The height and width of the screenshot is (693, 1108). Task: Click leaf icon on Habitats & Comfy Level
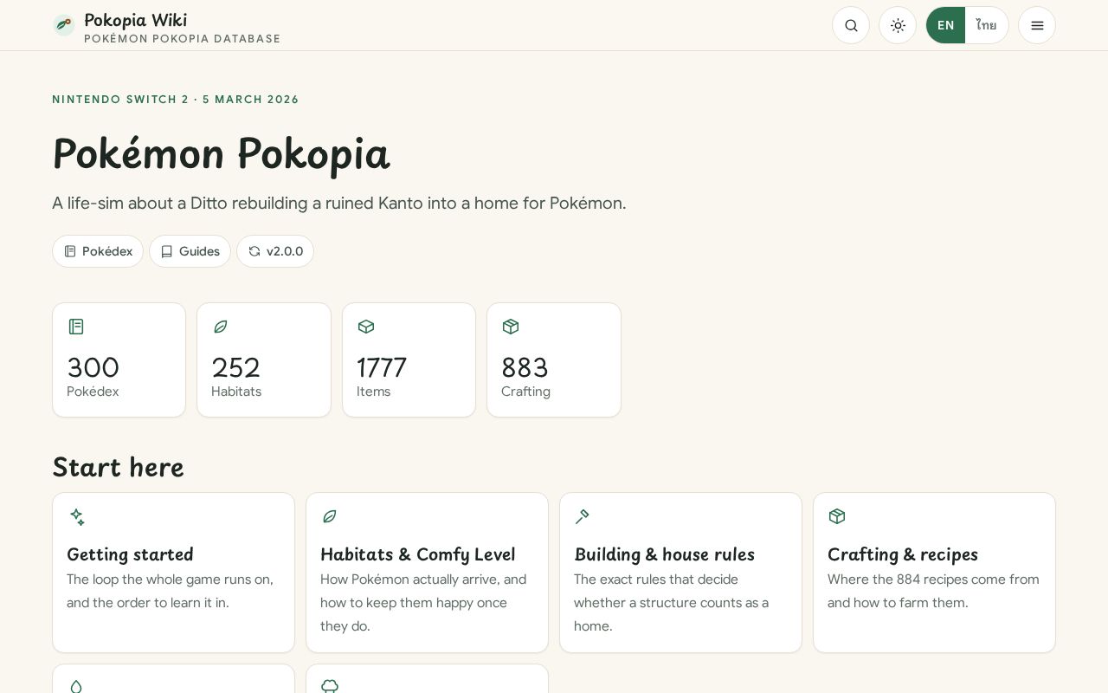[330, 516]
